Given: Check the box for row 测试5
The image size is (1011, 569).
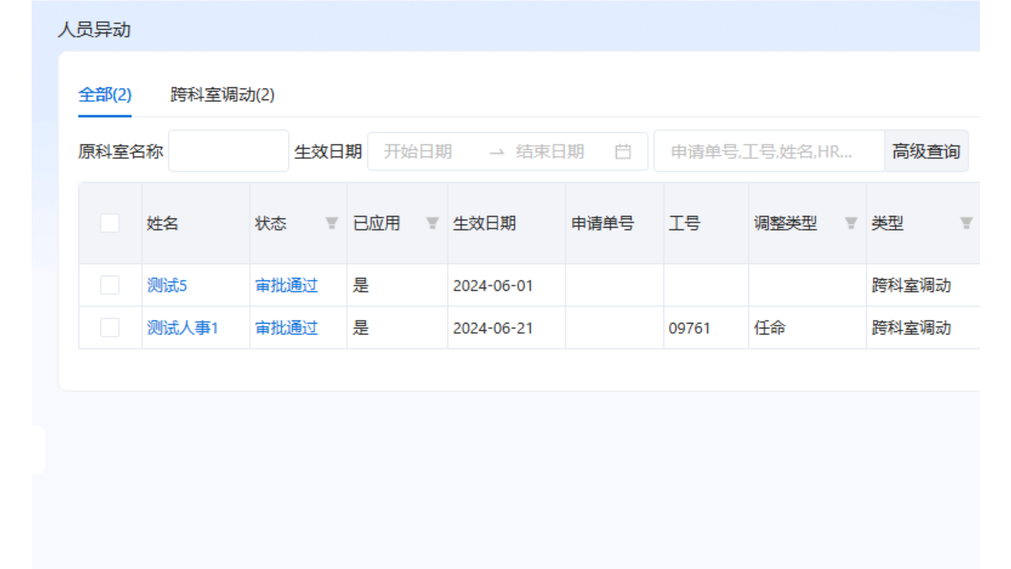Looking at the screenshot, I should click(x=110, y=286).
